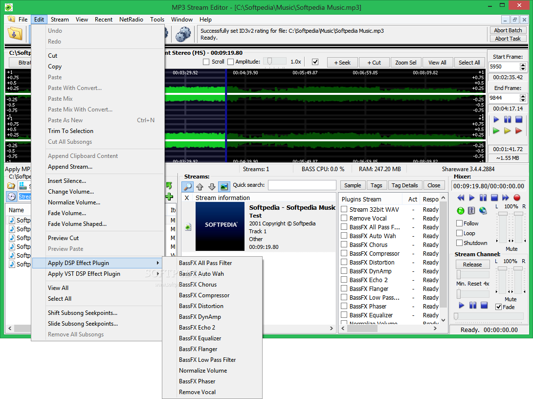
Task: Click the Abort Batch button
Action: [x=508, y=30]
